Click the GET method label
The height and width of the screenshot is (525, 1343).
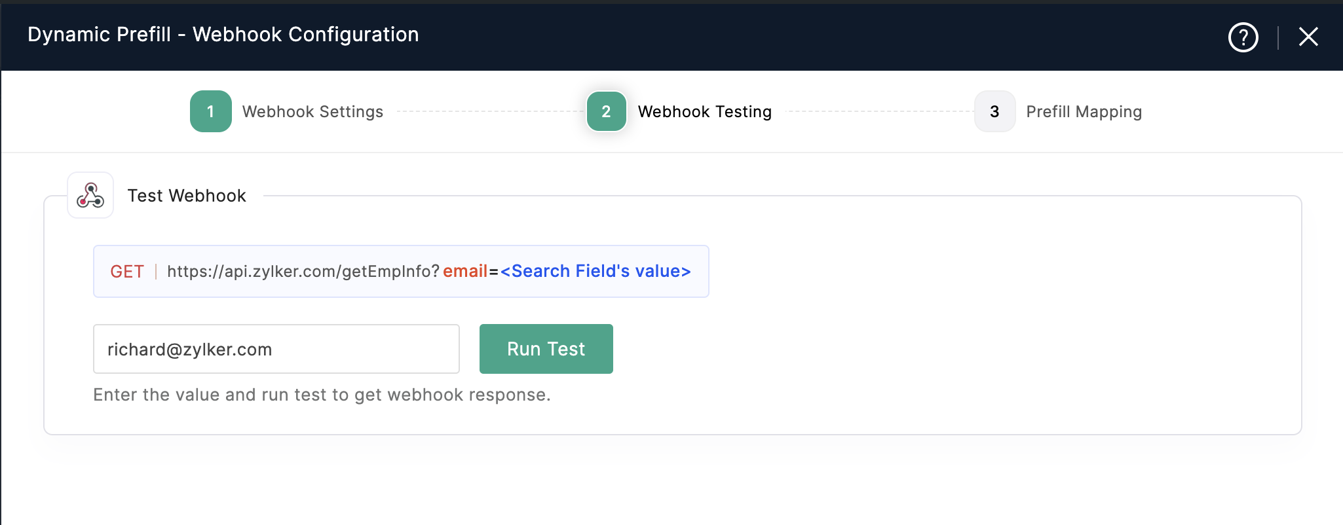point(127,272)
